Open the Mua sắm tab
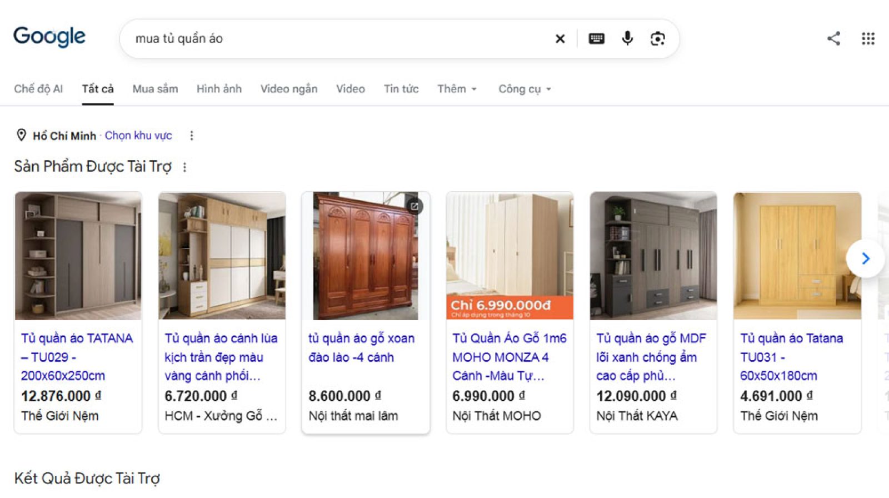 pyautogui.click(x=155, y=89)
